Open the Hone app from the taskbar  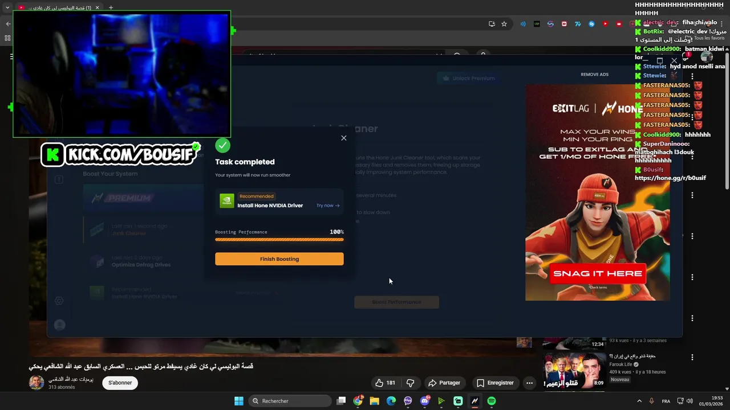pyautogui.click(x=474, y=401)
